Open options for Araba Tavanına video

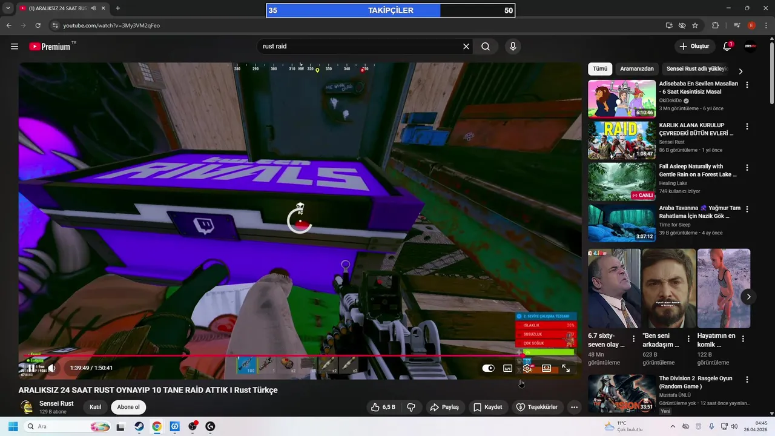click(x=747, y=209)
